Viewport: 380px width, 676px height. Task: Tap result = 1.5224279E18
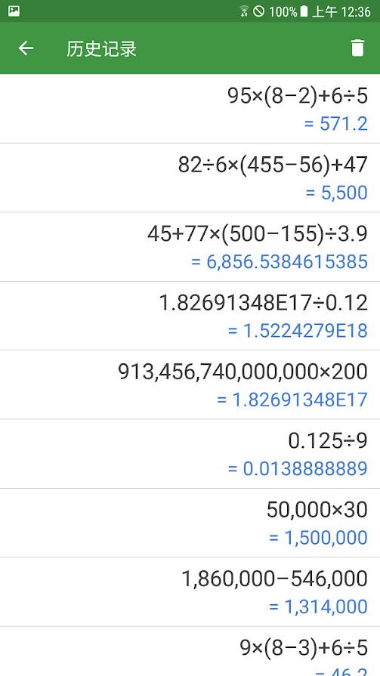point(298,331)
